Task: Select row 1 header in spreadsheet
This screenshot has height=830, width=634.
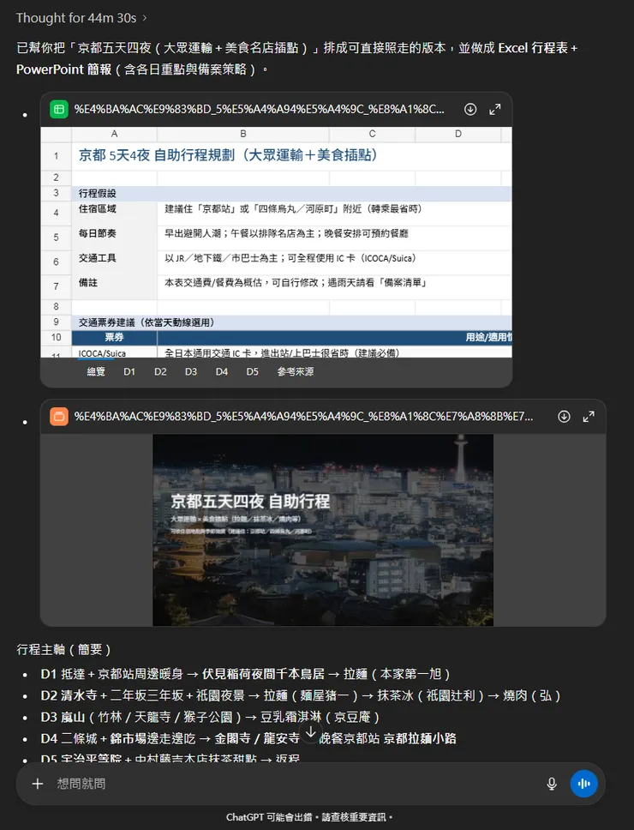Action: pos(56,156)
